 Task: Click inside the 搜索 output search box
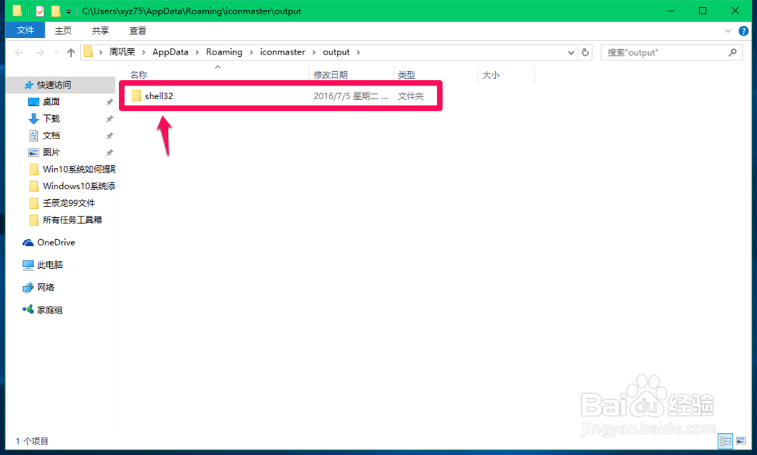click(666, 51)
